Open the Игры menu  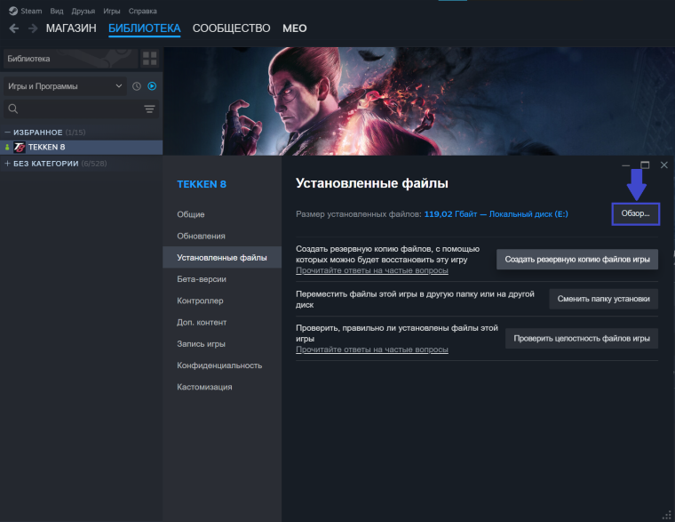[112, 12]
